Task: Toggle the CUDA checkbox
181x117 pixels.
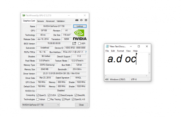Action: tap(49, 95)
